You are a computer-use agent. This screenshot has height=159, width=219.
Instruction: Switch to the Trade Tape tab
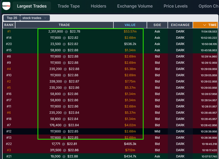tap(69, 6)
